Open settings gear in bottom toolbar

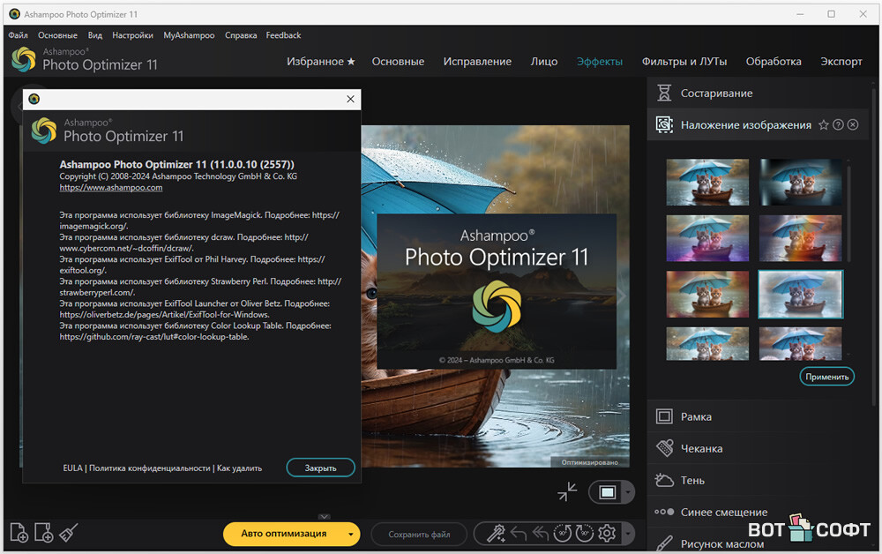tap(607, 533)
